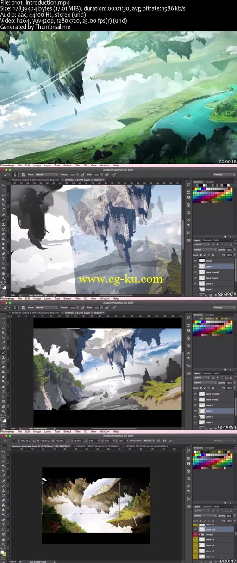Open Kind filter dropdown in 00:00:54 Layers panel

pos(201,378)
